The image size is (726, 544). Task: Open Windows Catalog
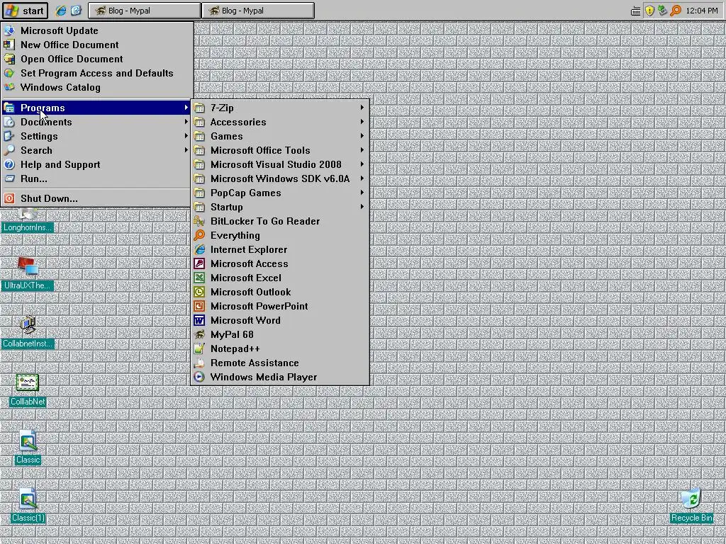tap(96, 87)
